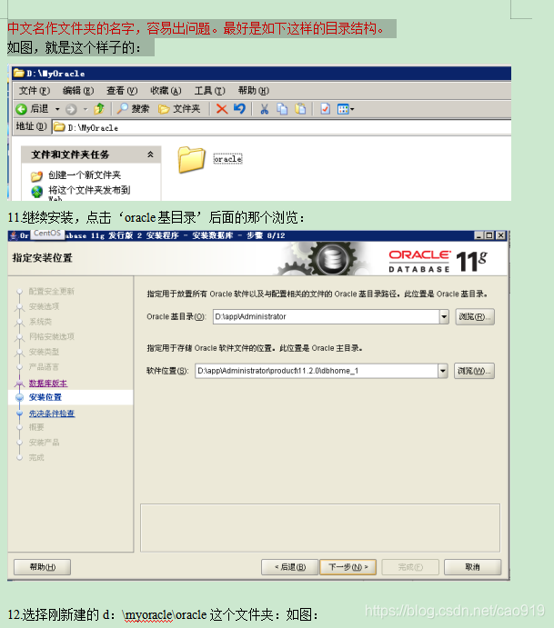Click the red Delete X icon

(222, 108)
